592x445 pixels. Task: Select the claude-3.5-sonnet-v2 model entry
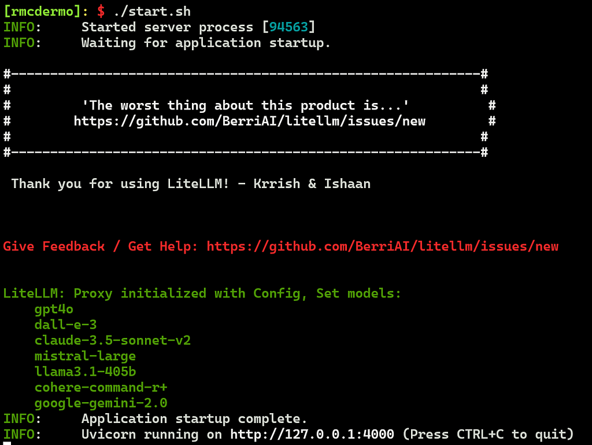point(113,341)
